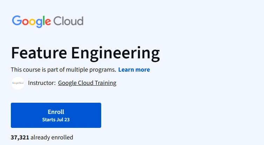Screen dimensions: 264x145
Task: Select the gray Cloud word in the logo
Action: (68, 21)
